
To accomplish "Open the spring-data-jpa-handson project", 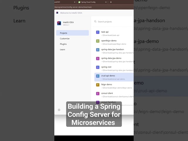I will point(114,51).
